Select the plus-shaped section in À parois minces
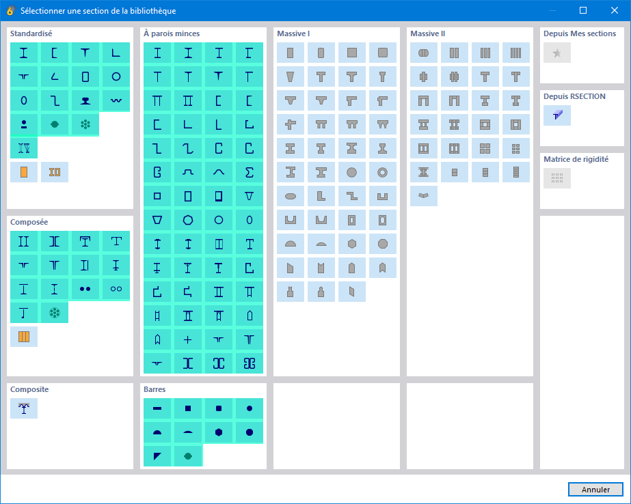 click(188, 339)
